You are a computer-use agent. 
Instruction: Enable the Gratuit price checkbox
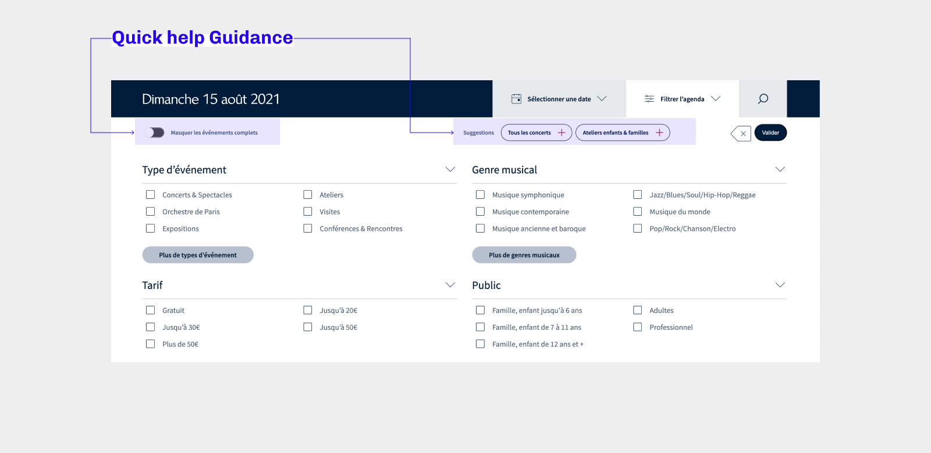[x=151, y=311]
